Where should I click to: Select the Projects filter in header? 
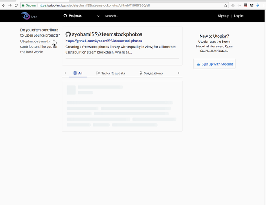pos(75,16)
